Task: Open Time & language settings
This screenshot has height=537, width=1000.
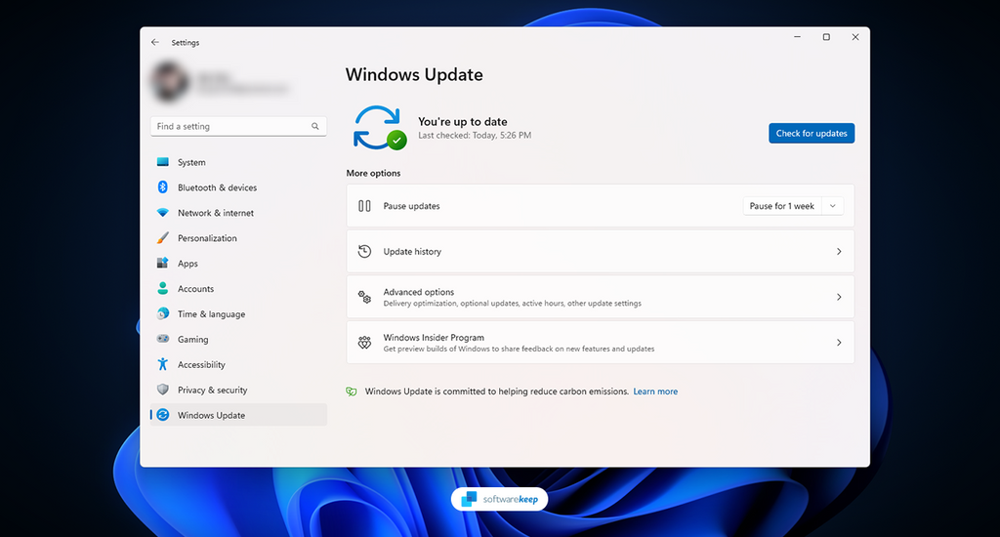Action: pyautogui.click(x=238, y=313)
